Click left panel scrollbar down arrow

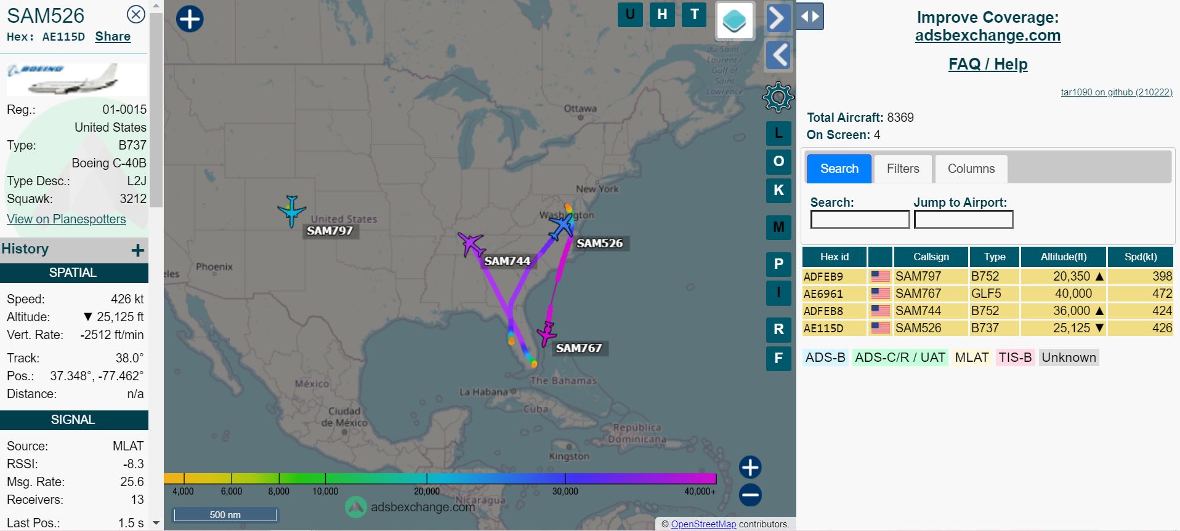pos(156,524)
